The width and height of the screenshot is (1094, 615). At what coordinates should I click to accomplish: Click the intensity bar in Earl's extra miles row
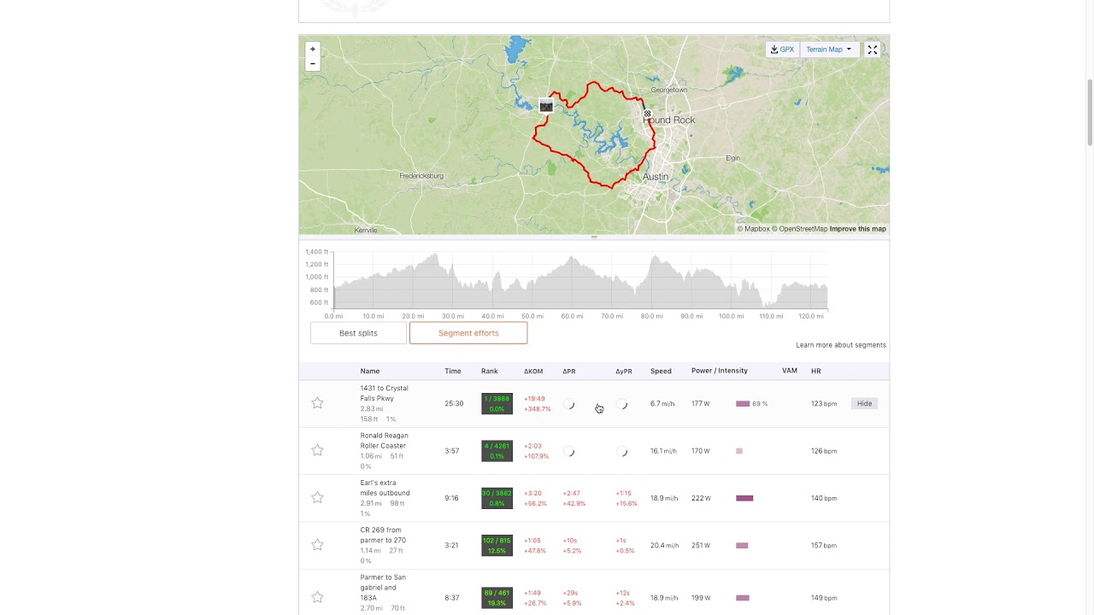744,498
